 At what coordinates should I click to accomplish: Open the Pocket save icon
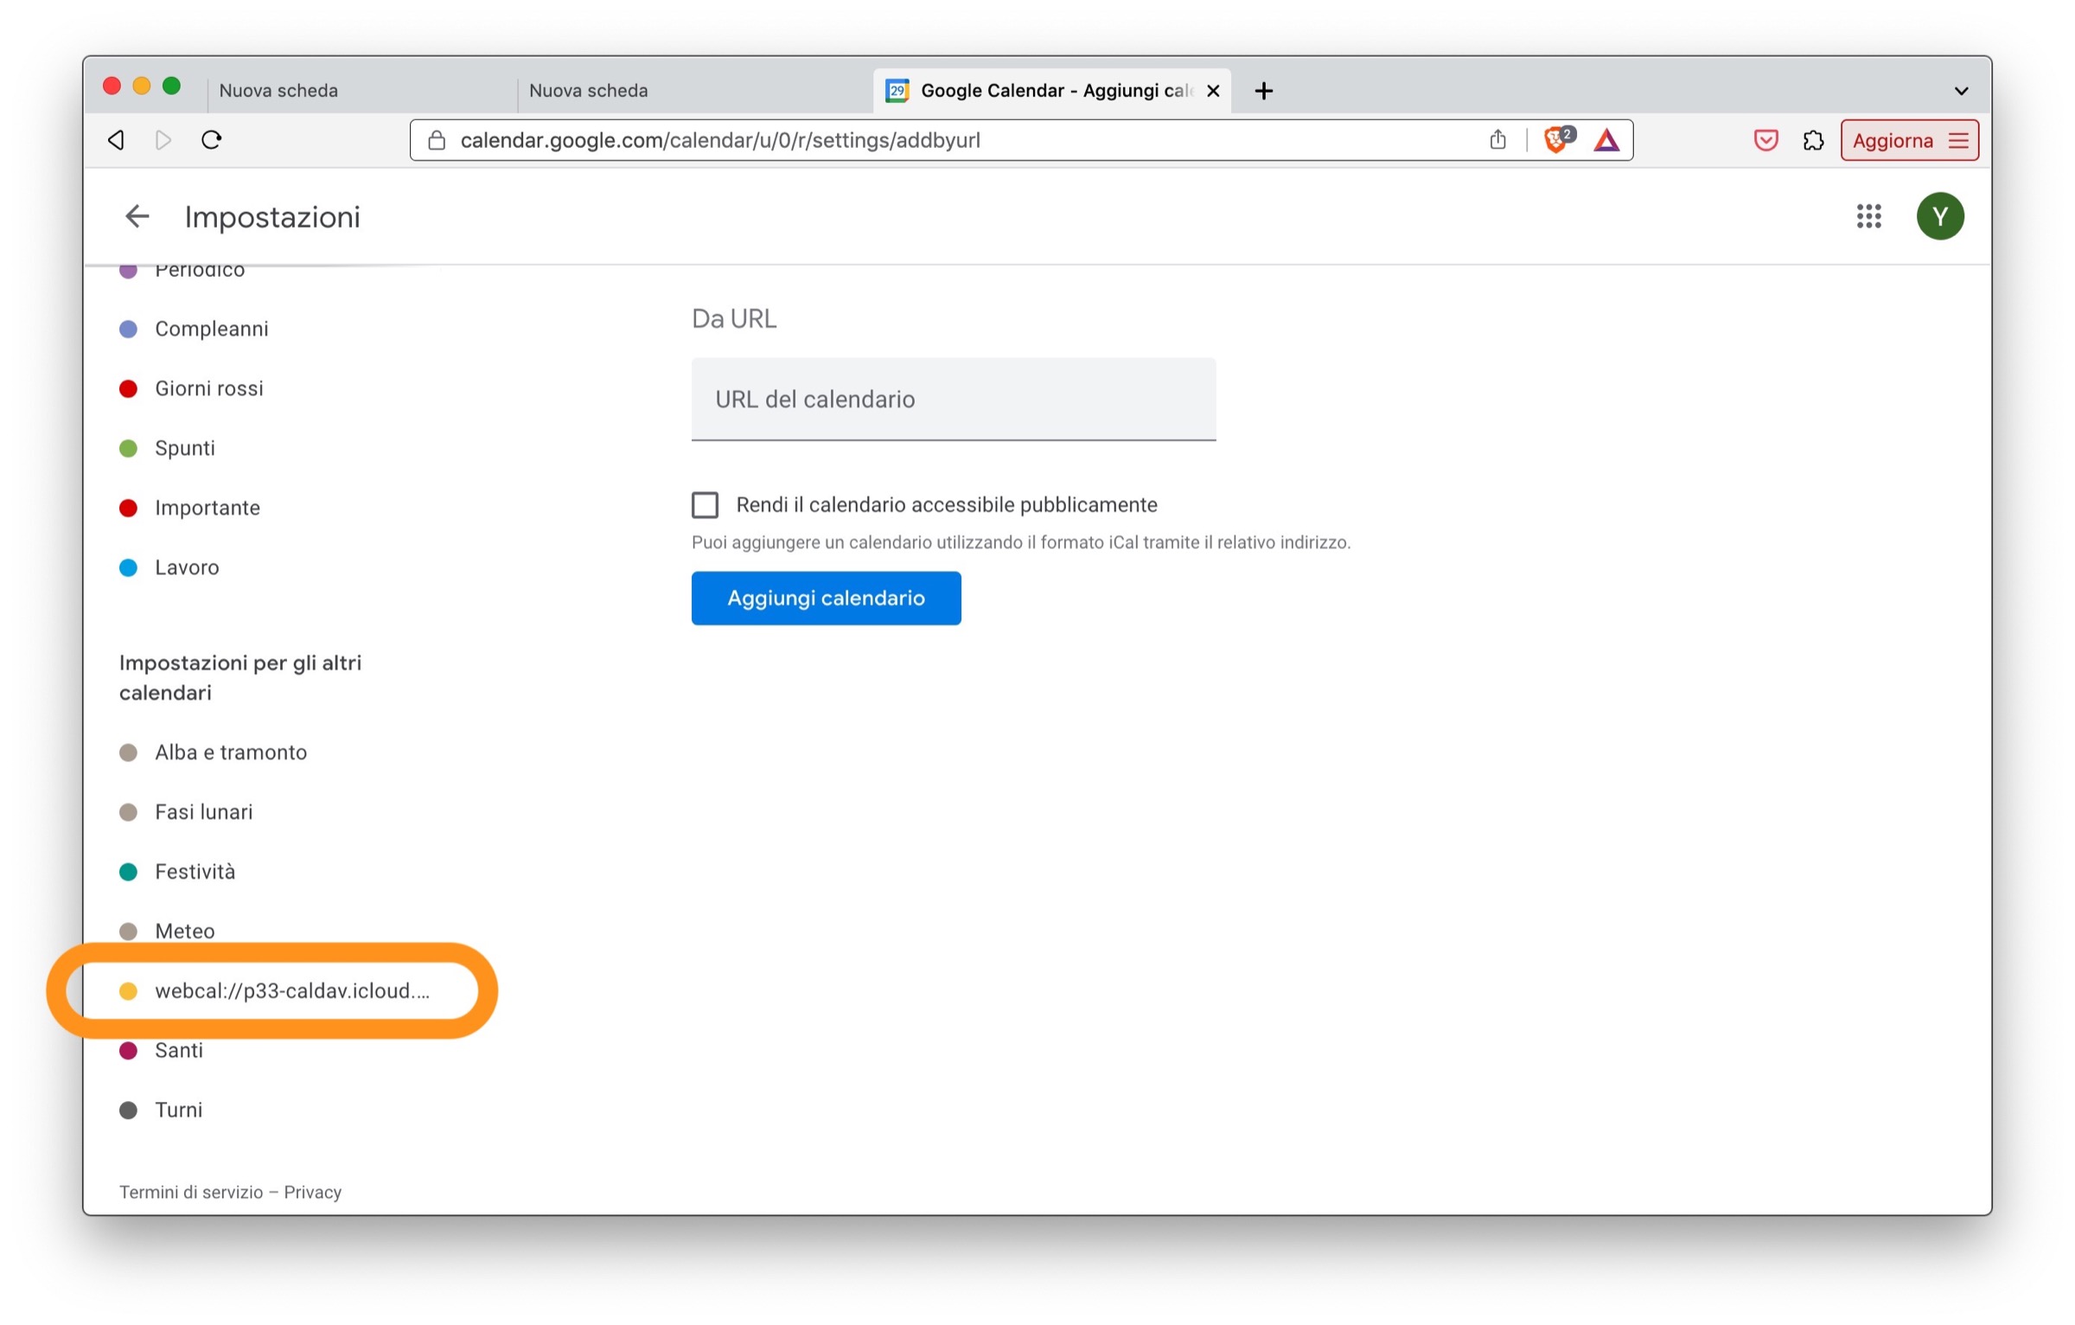click(x=1765, y=140)
